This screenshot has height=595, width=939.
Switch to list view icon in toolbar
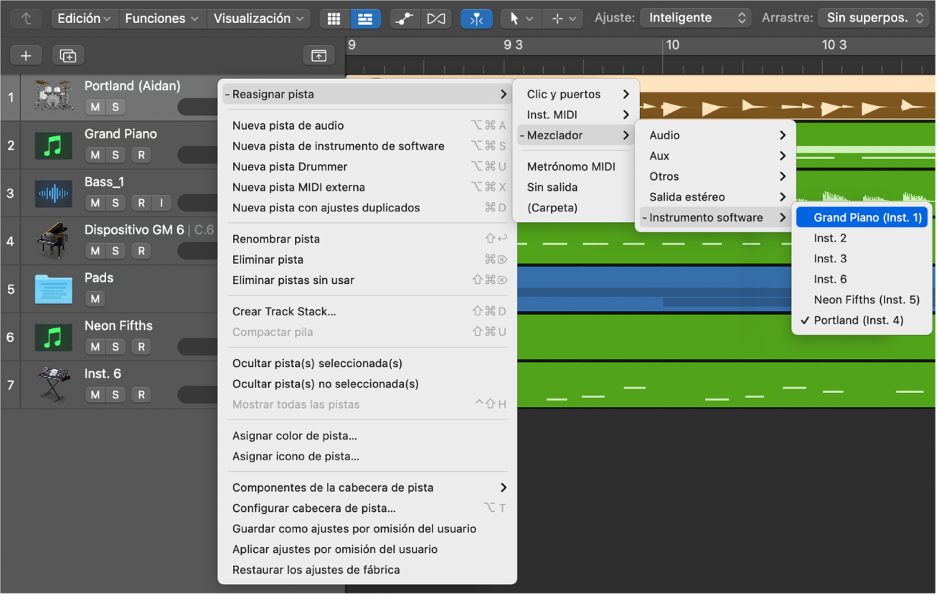pos(365,19)
